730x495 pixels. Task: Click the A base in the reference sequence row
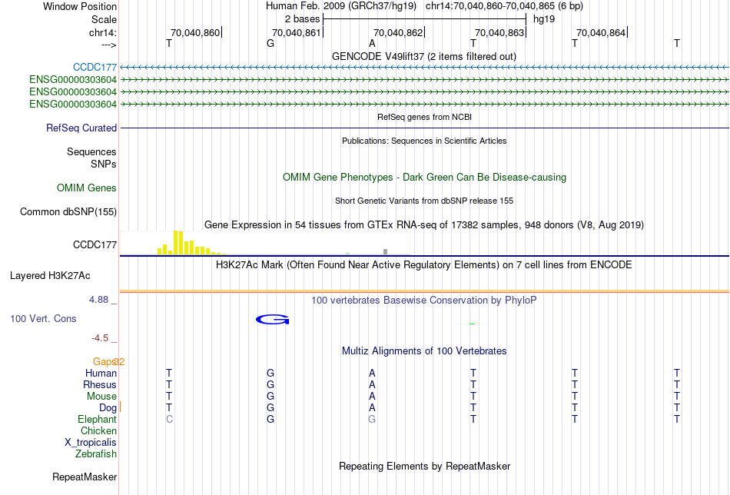(372, 44)
